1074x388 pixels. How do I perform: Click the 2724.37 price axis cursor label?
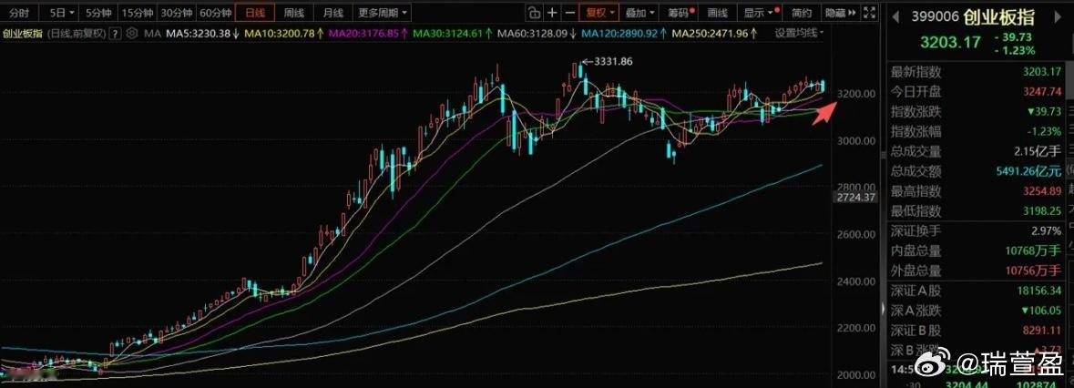click(857, 198)
